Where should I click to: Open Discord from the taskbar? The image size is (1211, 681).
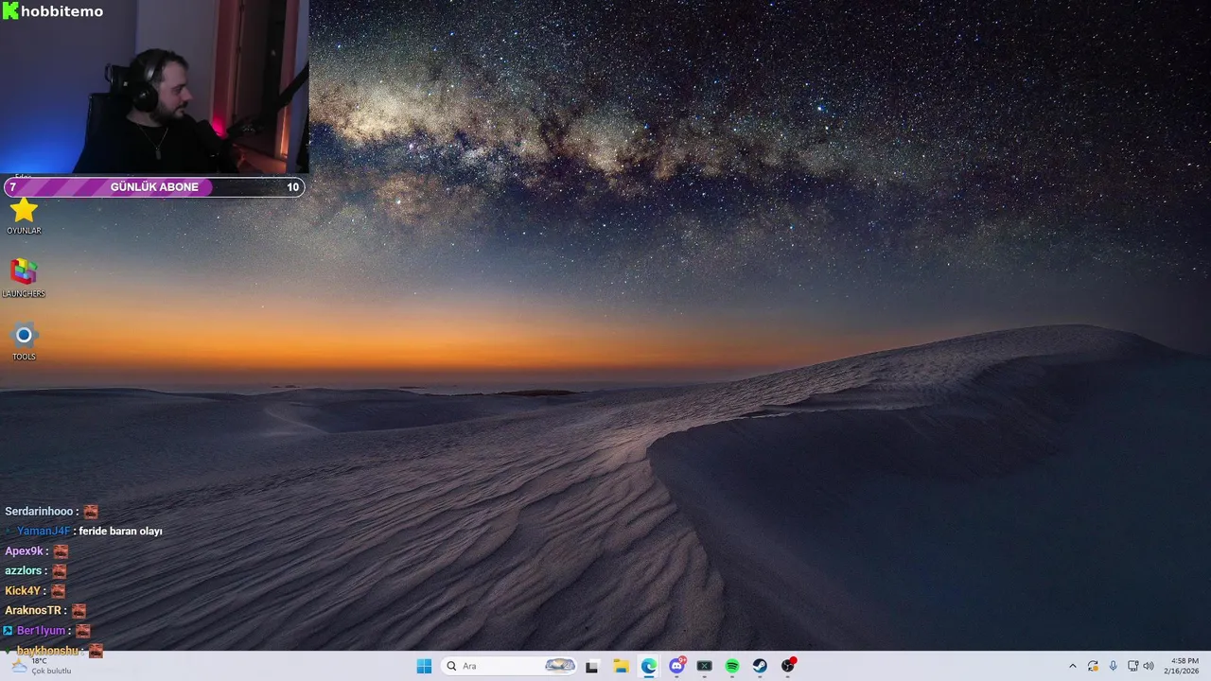676,666
